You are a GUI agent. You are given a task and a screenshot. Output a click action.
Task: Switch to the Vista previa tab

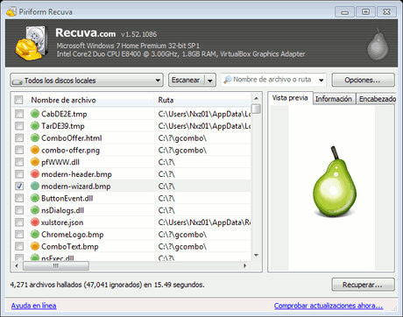click(x=290, y=98)
